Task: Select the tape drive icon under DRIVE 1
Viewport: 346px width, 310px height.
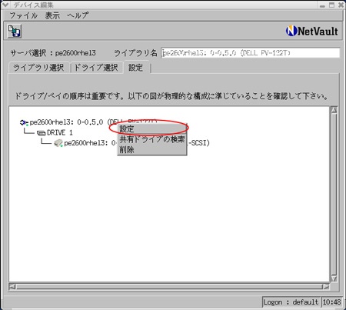Action: pos(58,143)
